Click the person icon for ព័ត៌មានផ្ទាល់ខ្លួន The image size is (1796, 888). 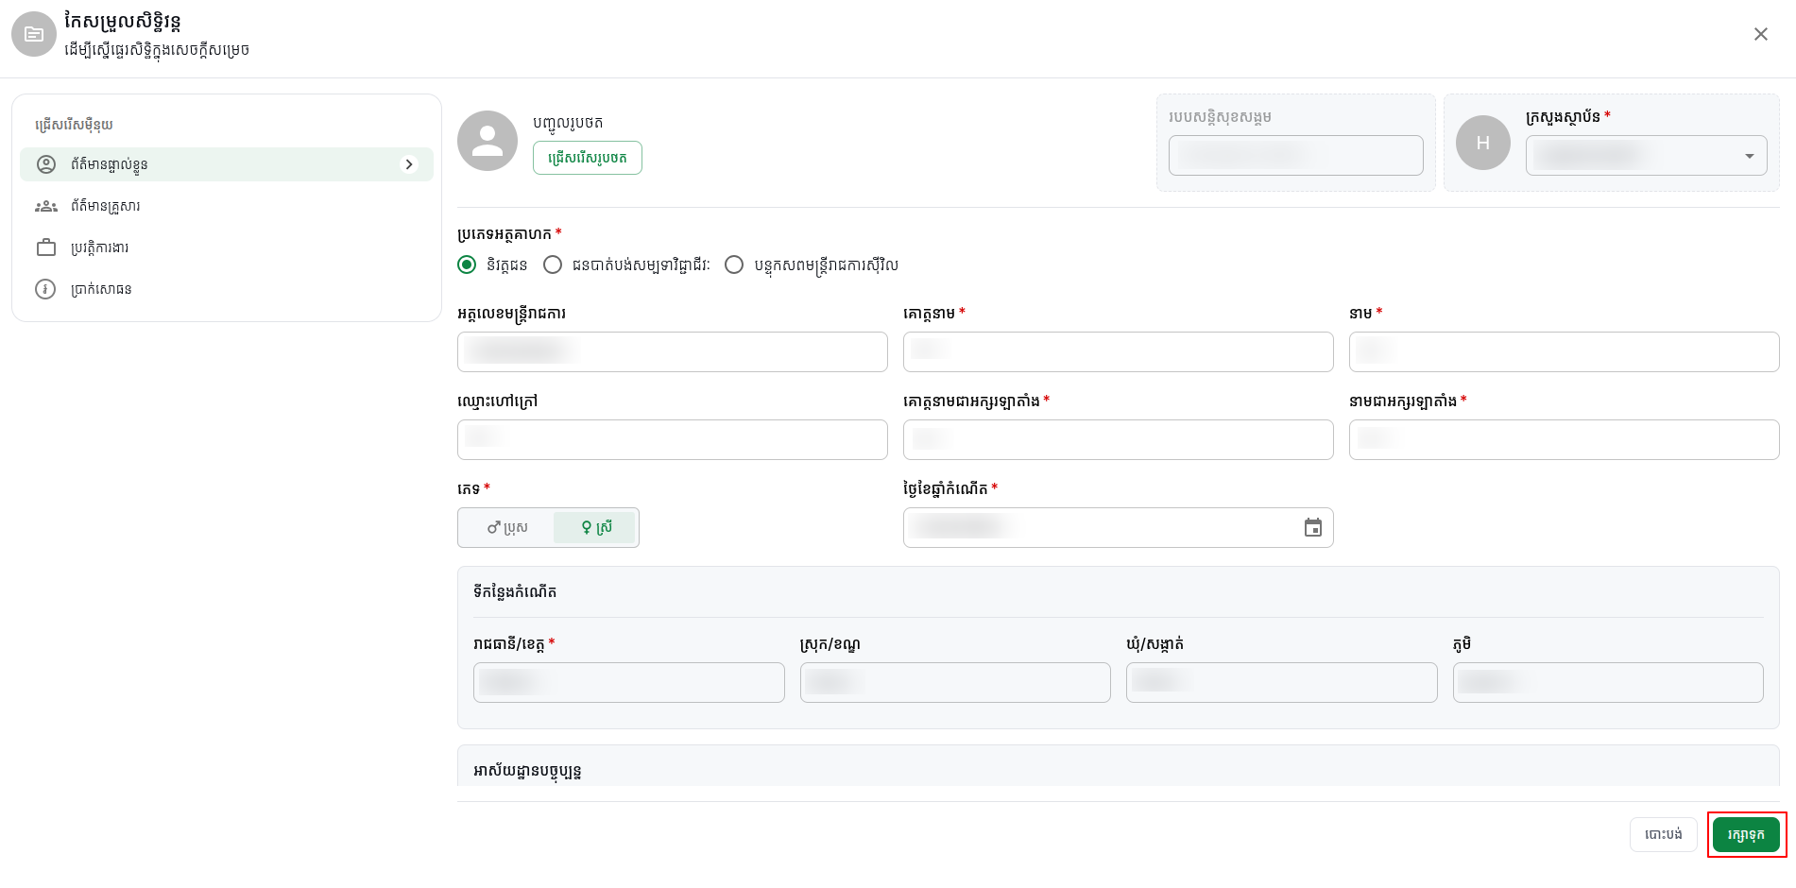[46, 164]
